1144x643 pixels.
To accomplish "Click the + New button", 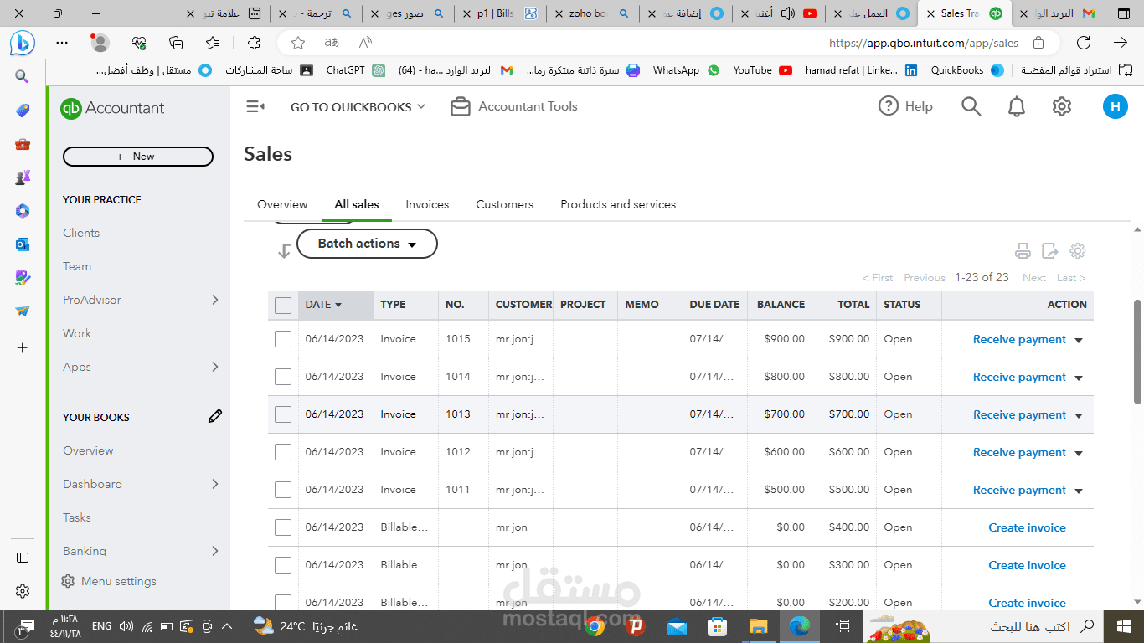I will pos(138,157).
